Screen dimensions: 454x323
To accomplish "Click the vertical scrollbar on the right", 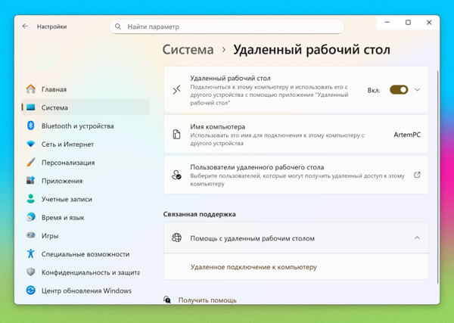I will pyautogui.click(x=438, y=176).
